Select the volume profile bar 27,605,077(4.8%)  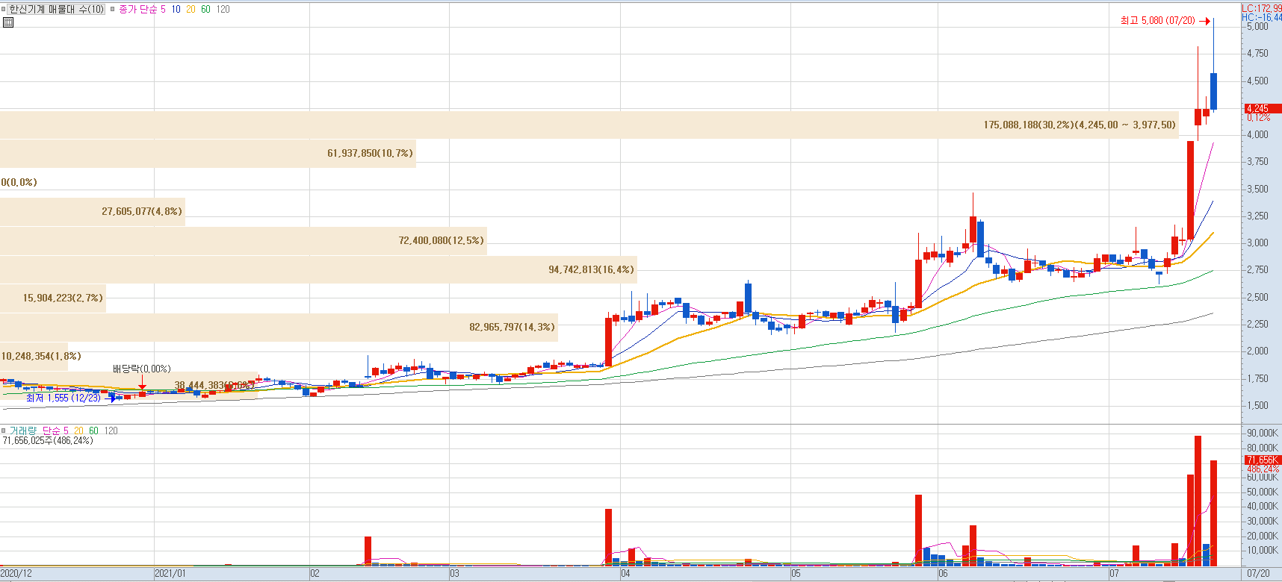[x=93, y=212]
